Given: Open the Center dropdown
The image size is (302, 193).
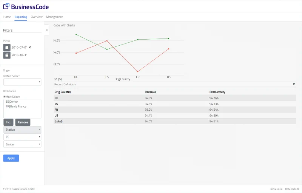Looking at the screenshot, I should pos(22,144).
